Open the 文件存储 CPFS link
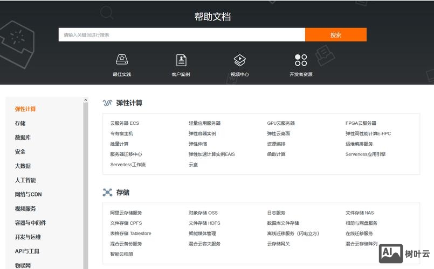434x269 pixels. (126, 223)
